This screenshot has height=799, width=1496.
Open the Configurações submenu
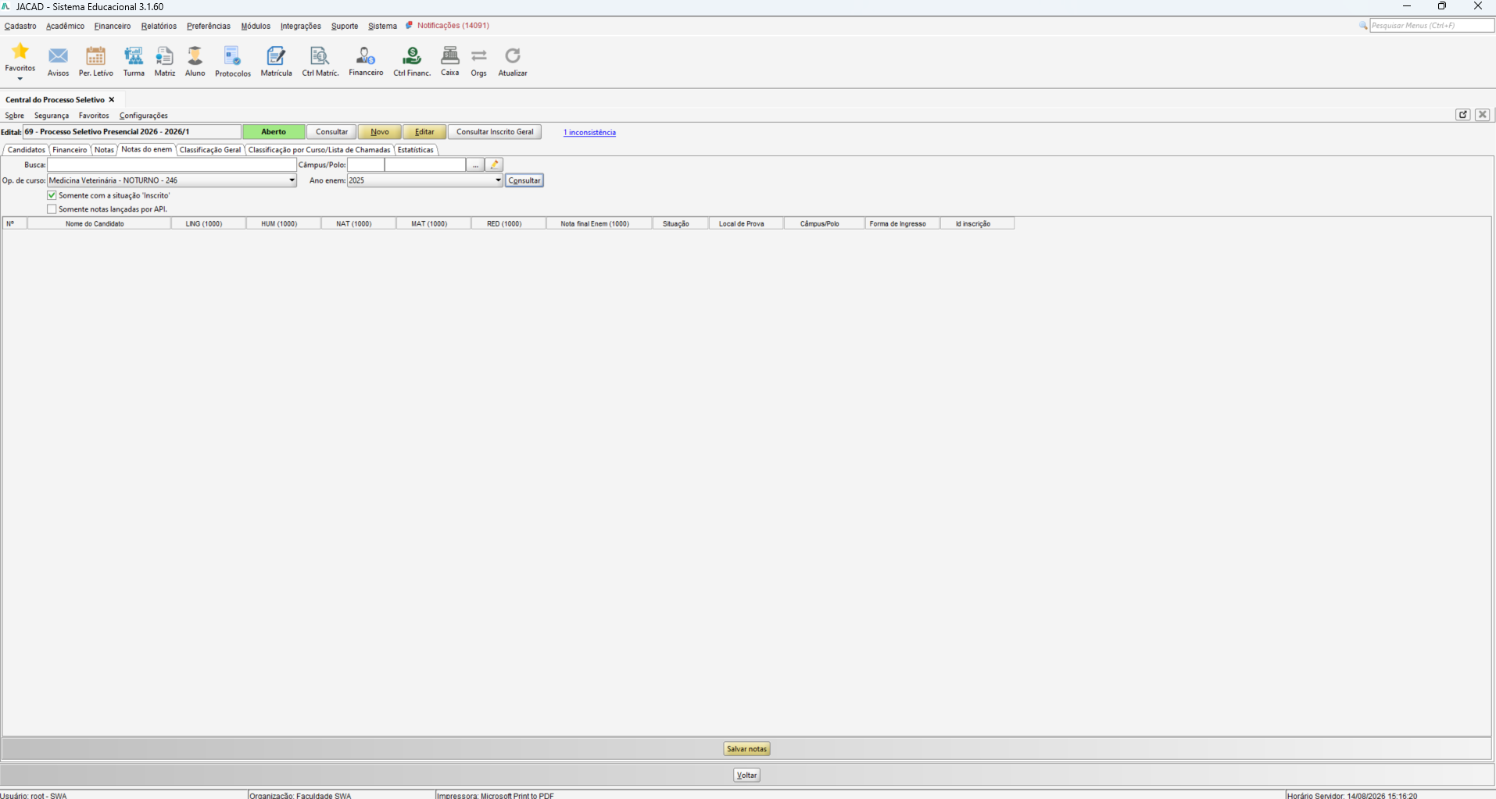click(143, 116)
